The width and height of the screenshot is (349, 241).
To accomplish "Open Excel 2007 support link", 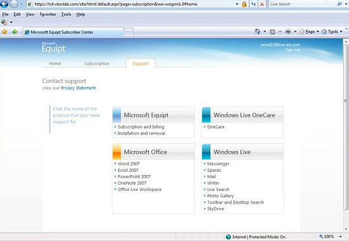I will point(128,170).
